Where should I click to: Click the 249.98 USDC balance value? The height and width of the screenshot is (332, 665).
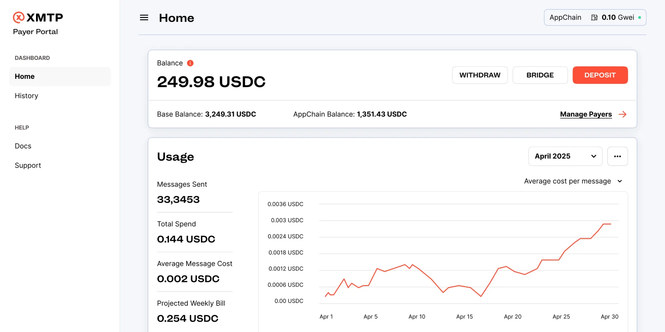click(x=211, y=82)
